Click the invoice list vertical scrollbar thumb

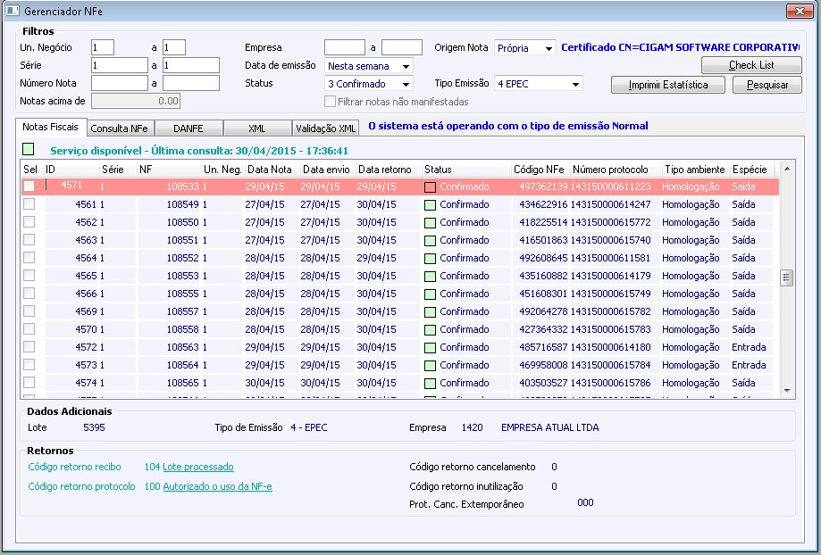click(787, 277)
